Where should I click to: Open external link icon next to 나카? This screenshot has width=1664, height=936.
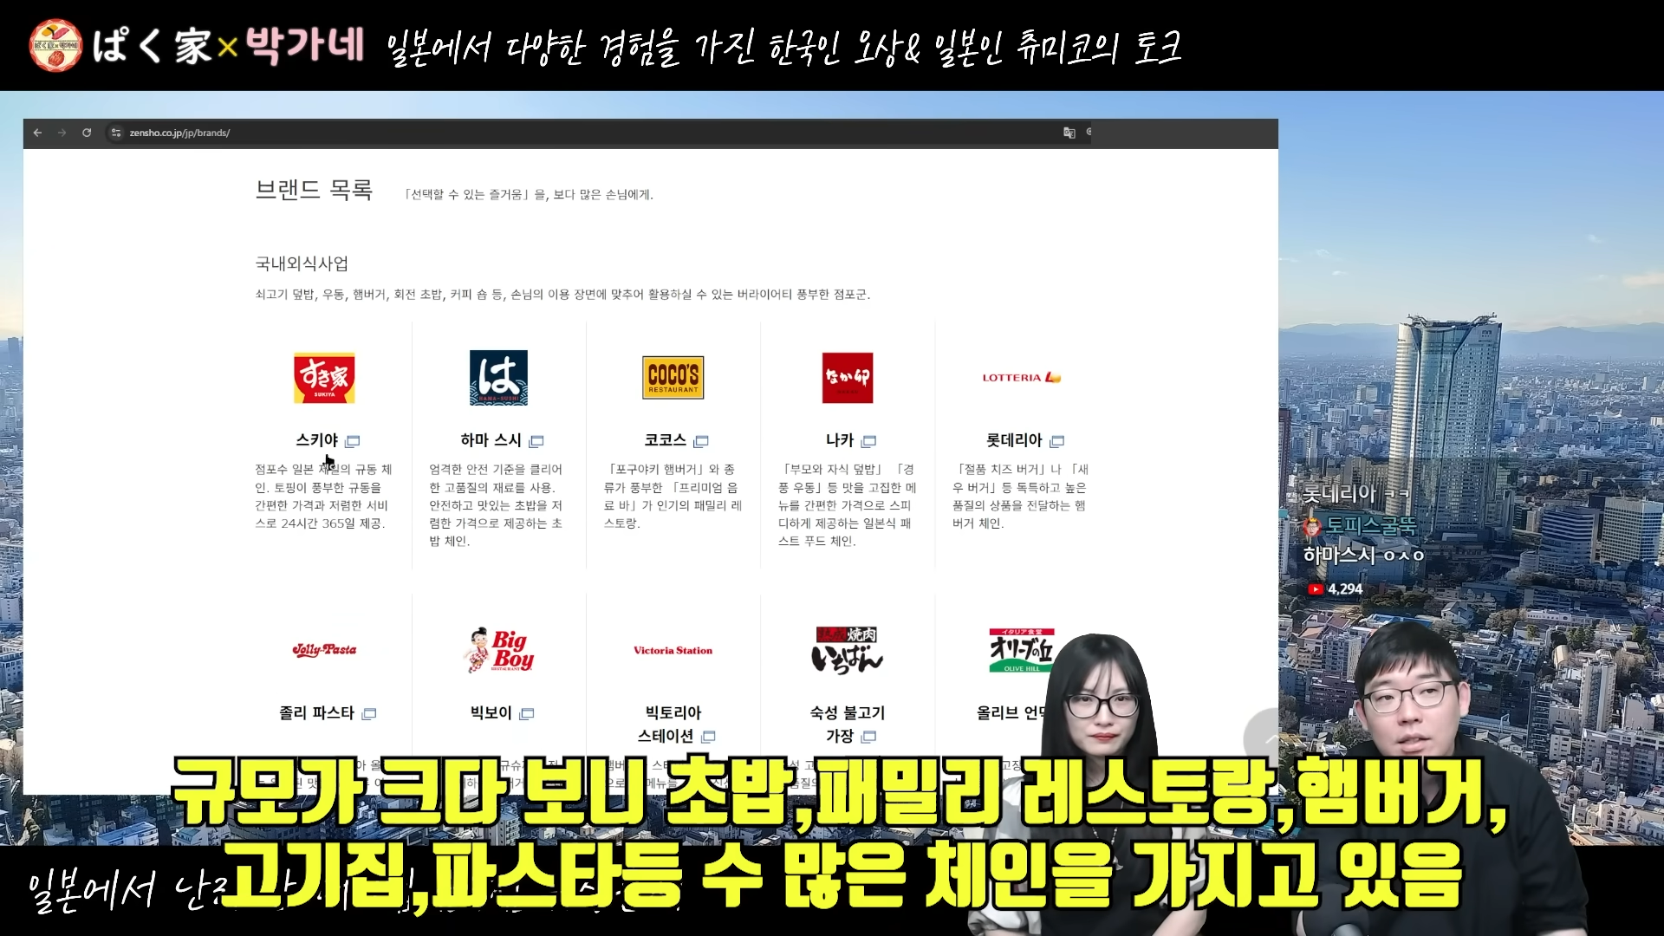(869, 441)
